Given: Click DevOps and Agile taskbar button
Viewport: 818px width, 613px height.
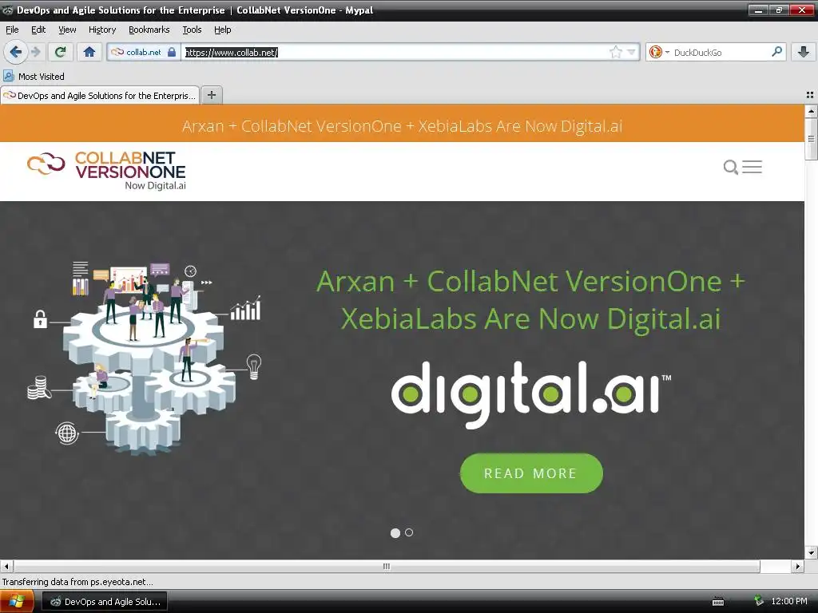Looking at the screenshot, I should 105,602.
